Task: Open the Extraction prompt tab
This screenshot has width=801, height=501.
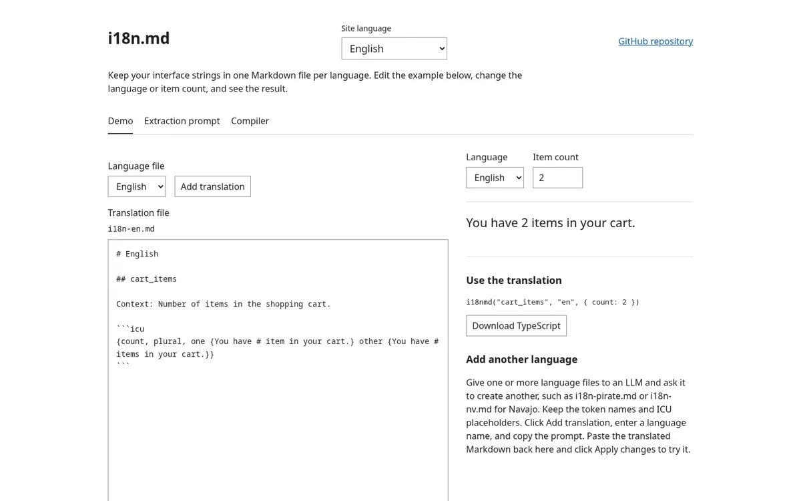Action: (x=182, y=121)
